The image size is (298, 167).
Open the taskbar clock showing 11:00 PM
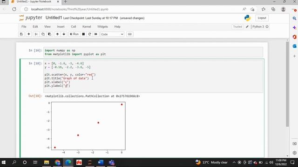(281, 162)
